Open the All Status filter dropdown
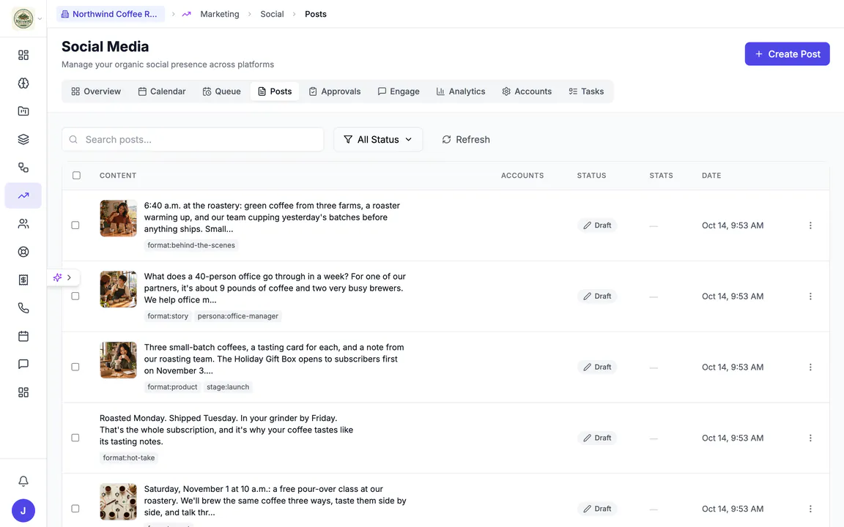 (x=378, y=139)
